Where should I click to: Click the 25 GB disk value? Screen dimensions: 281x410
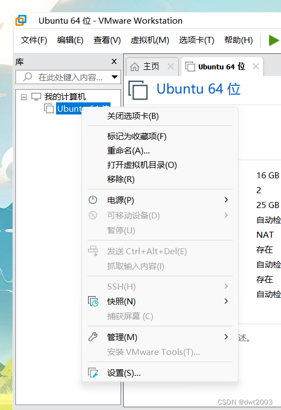(x=268, y=205)
